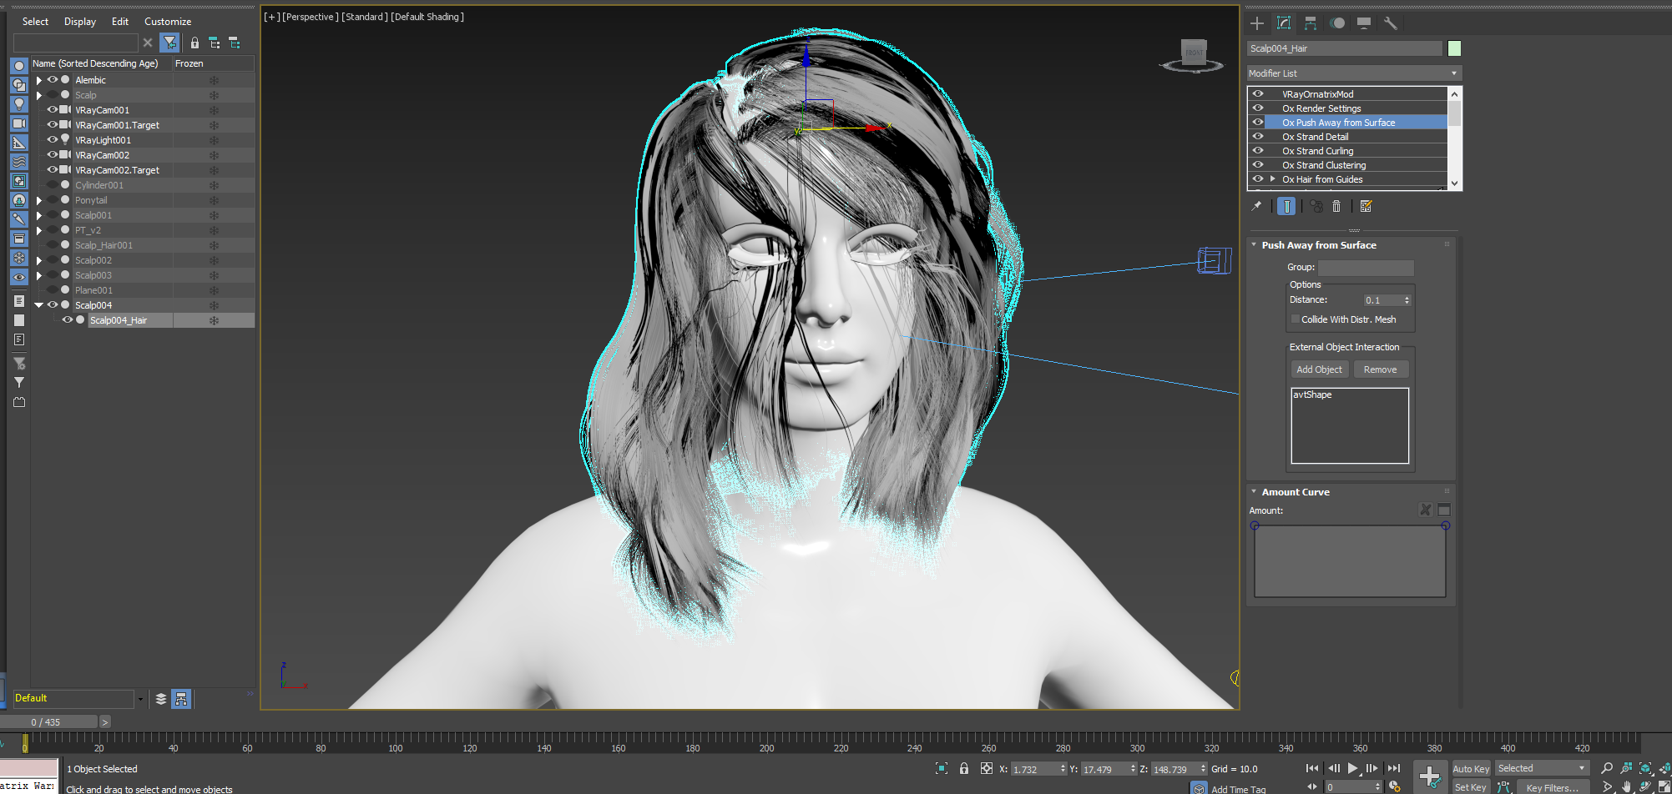Viewport: 1672px width, 794px height.
Task: Collapse the Scalp004 hierarchy node
Action: pyautogui.click(x=39, y=305)
